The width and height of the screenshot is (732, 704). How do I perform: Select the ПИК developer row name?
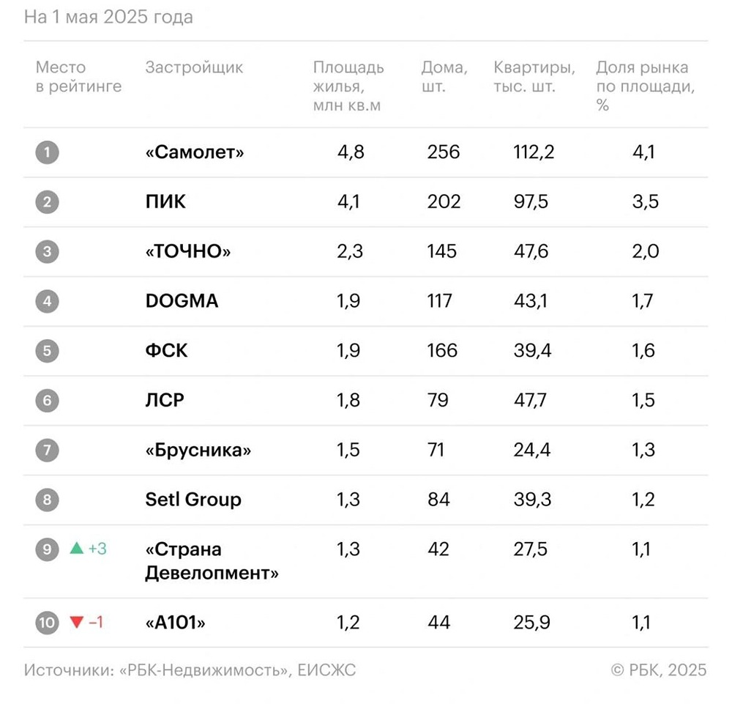tap(165, 201)
